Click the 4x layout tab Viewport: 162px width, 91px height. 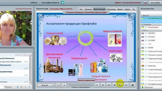point(134,9)
